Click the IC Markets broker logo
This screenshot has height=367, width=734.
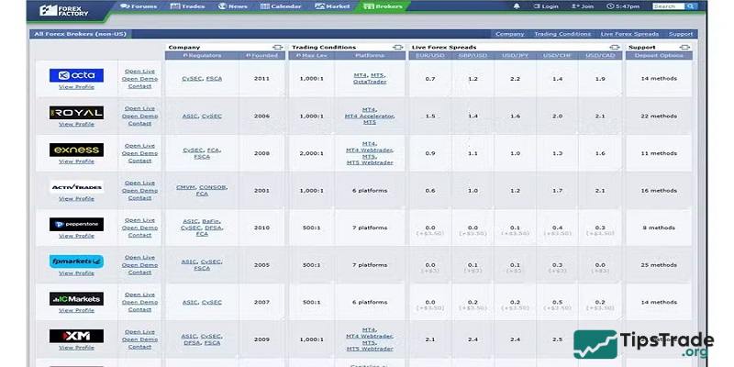point(76,298)
